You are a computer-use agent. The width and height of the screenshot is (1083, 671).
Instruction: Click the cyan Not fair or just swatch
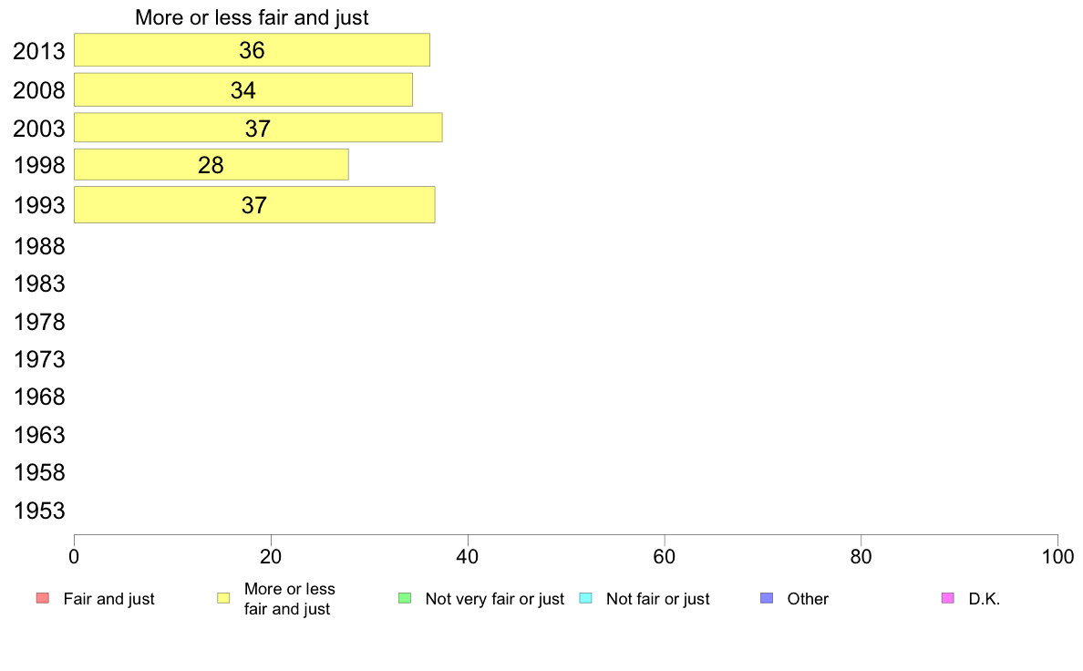(x=585, y=598)
